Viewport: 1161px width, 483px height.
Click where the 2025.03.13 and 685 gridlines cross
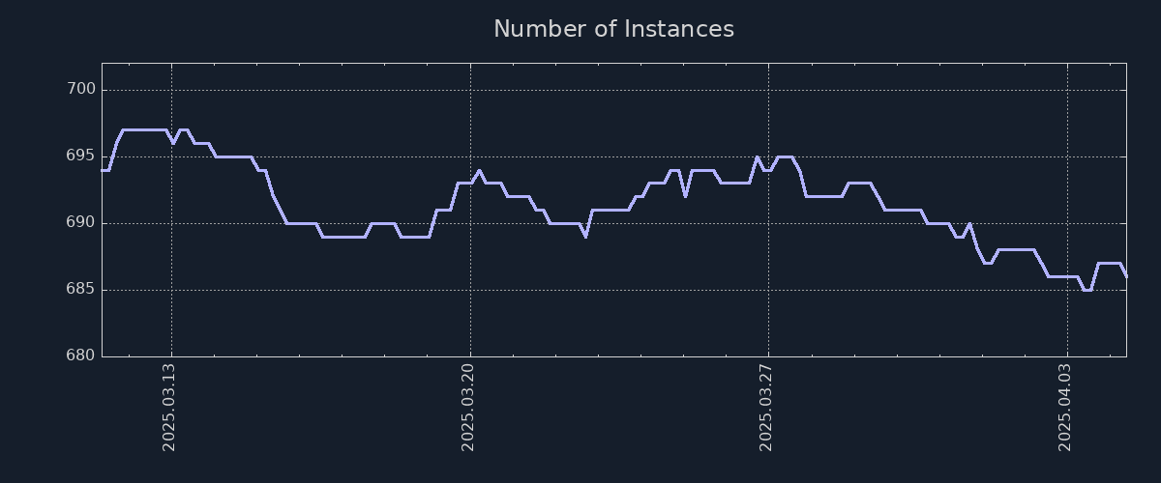pos(171,290)
